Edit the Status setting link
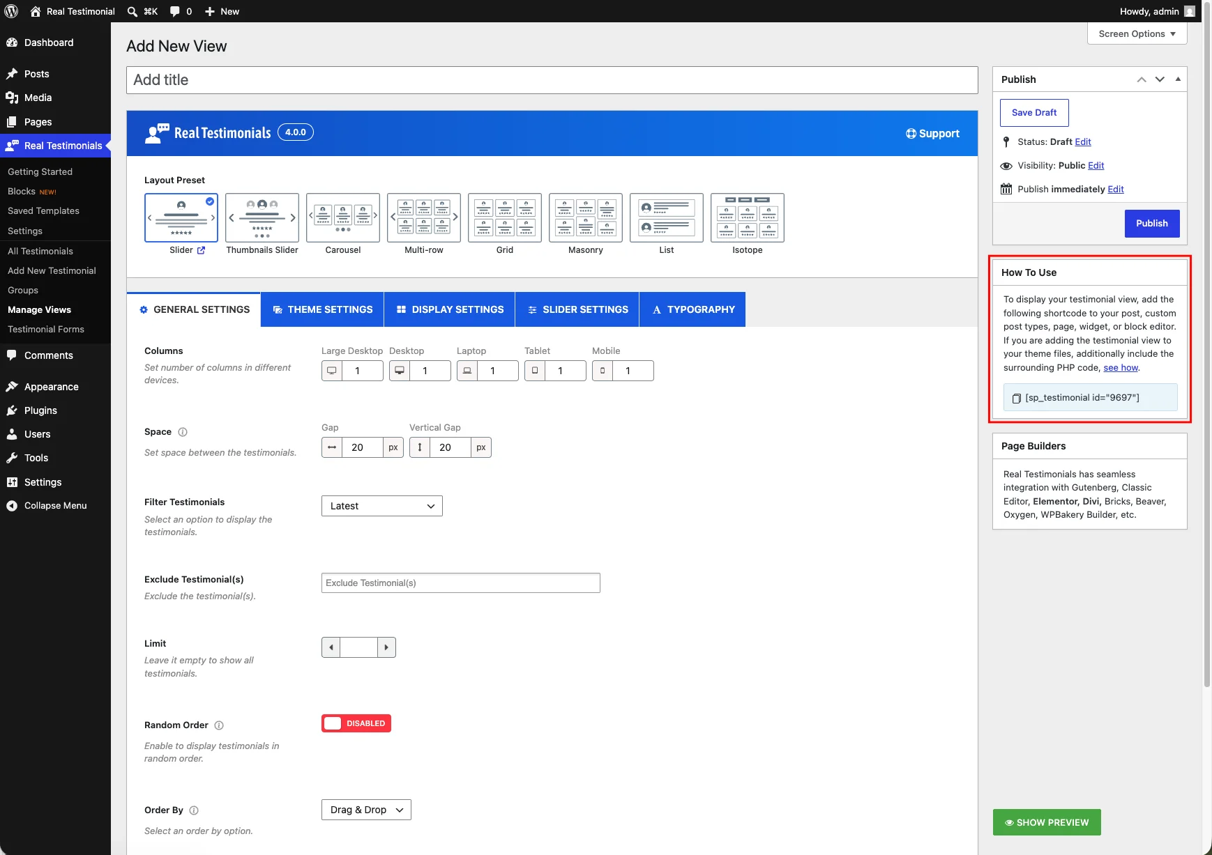 (1083, 142)
